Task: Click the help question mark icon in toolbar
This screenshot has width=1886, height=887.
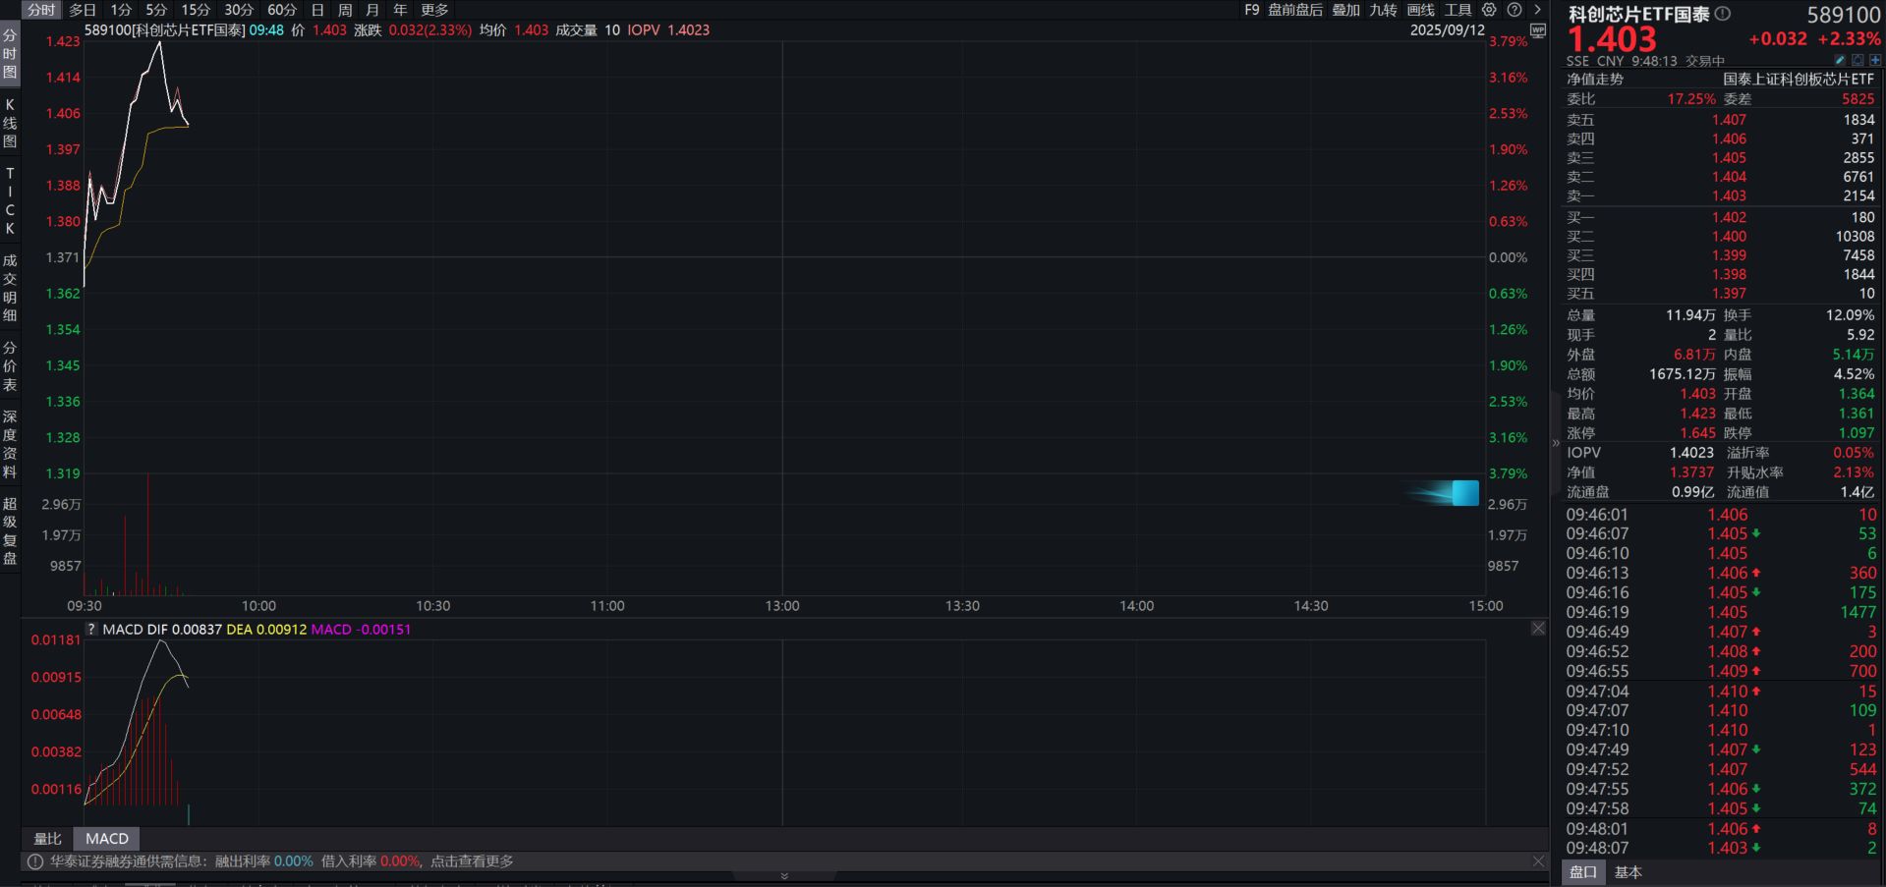Action: pyautogui.click(x=1515, y=10)
